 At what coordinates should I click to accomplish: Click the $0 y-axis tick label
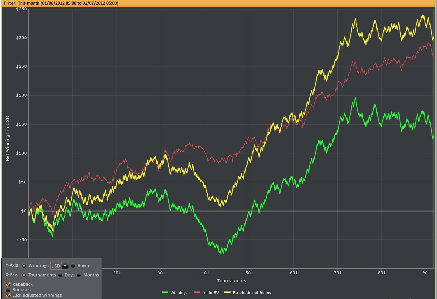pyautogui.click(x=23, y=211)
